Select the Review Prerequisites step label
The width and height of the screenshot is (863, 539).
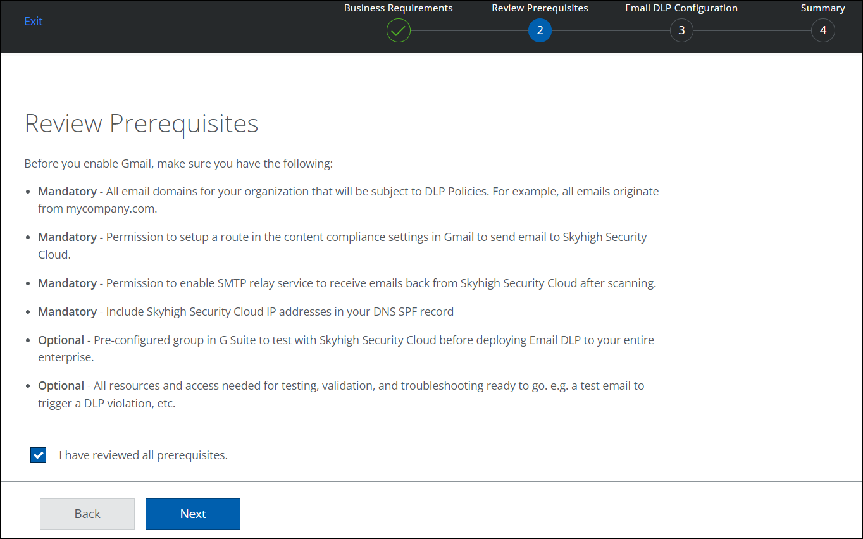point(540,8)
